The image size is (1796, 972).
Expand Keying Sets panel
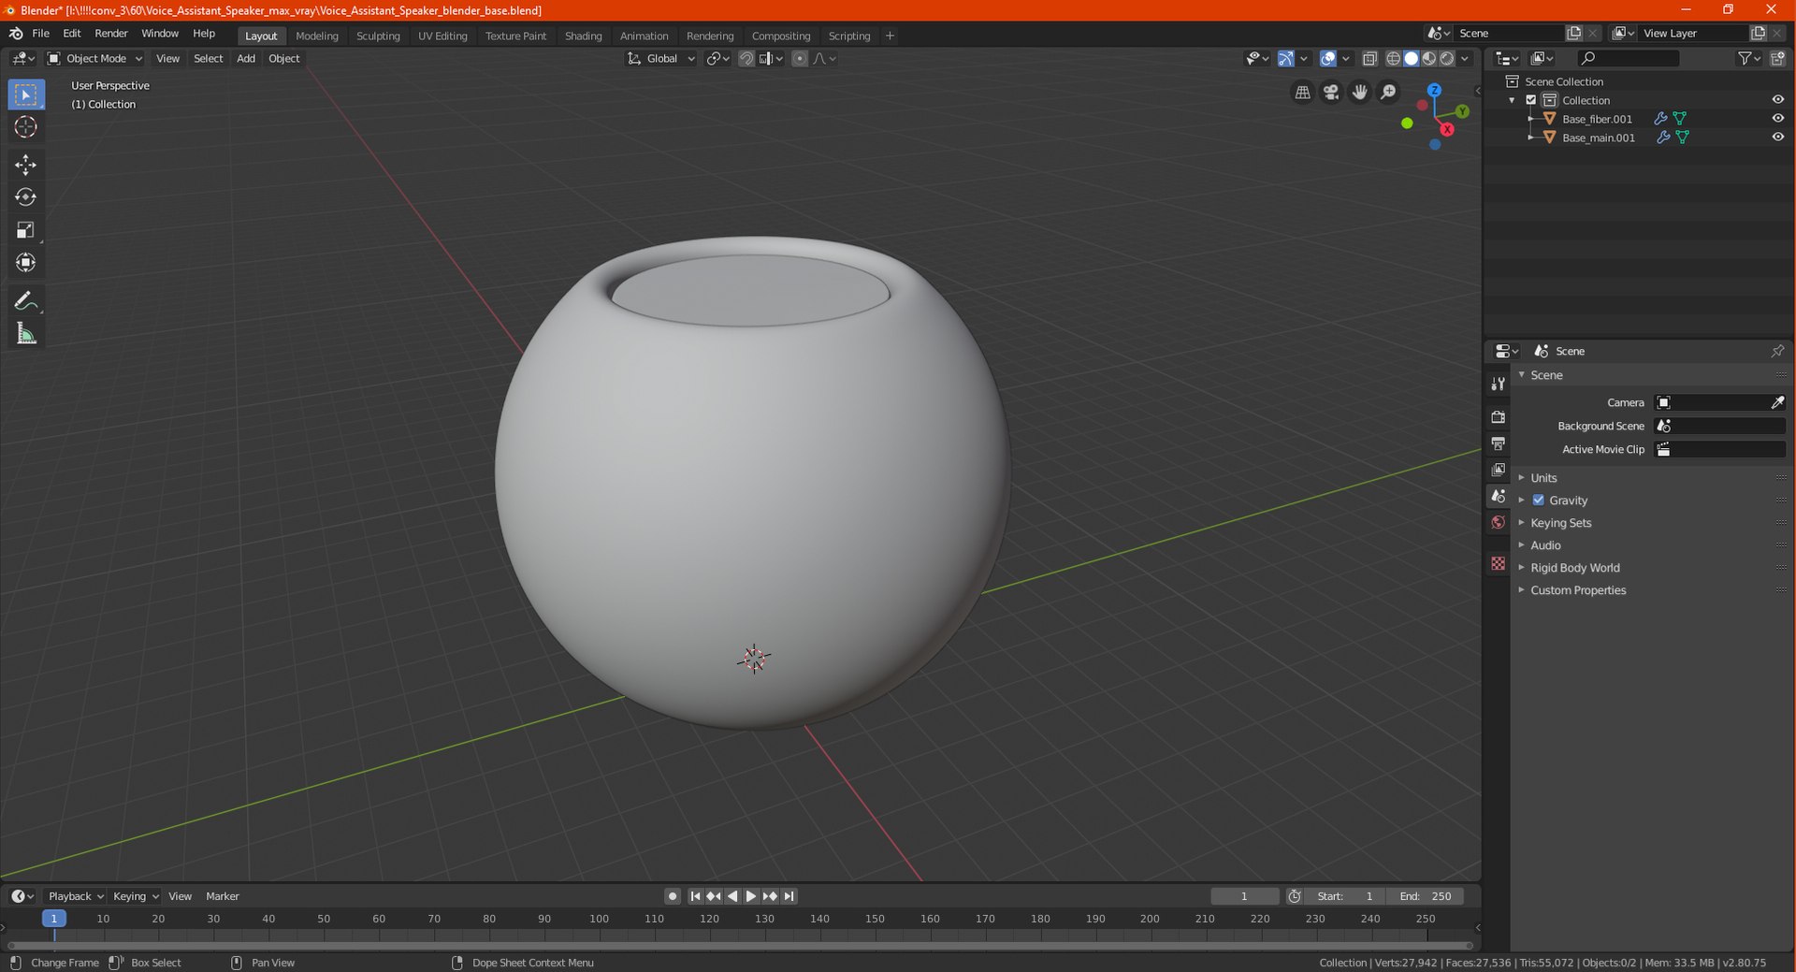click(x=1560, y=523)
